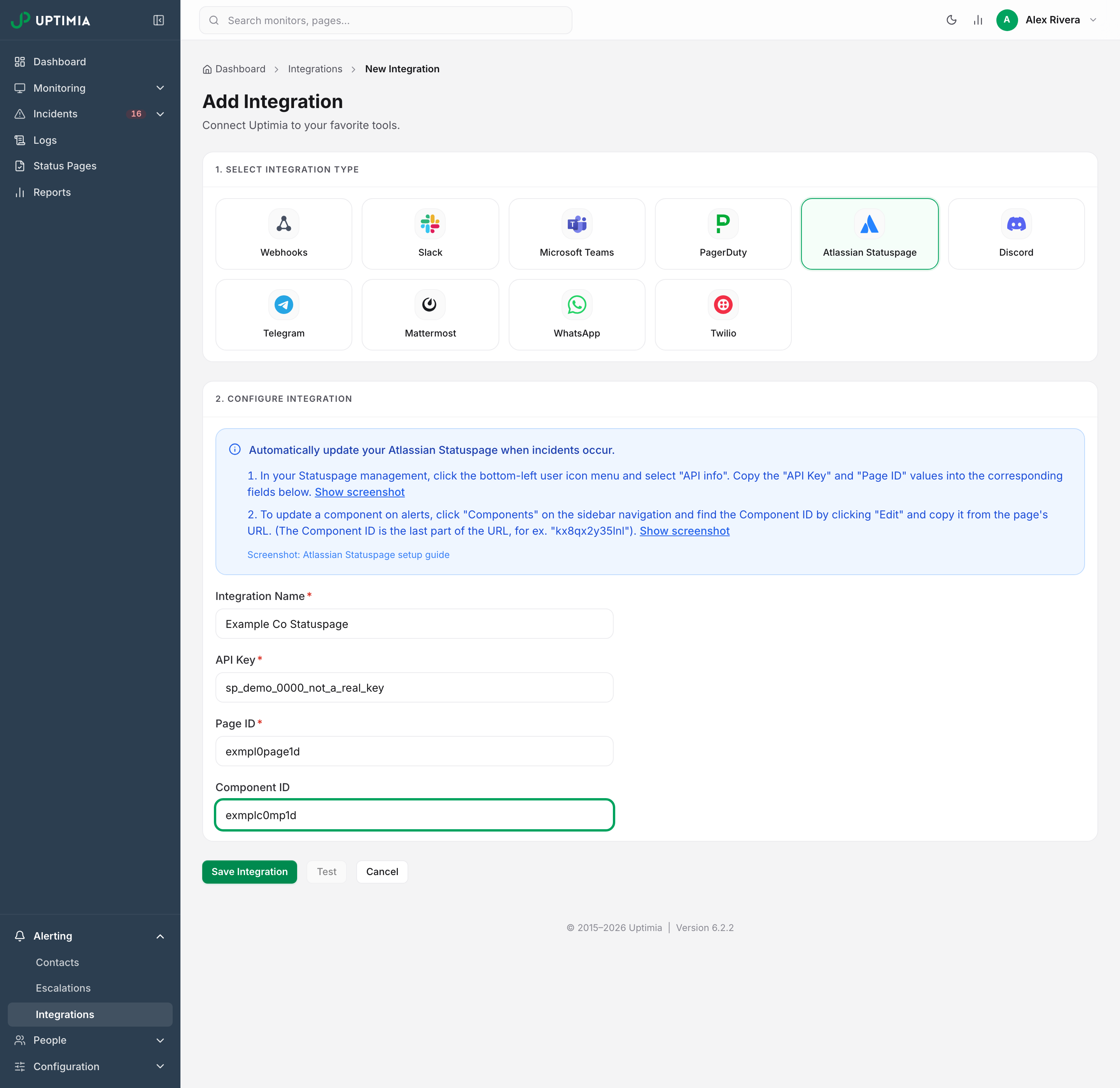Image resolution: width=1120 pixels, height=1088 pixels.
Task: Open Contacts under Alerting
Action: tap(90, 962)
